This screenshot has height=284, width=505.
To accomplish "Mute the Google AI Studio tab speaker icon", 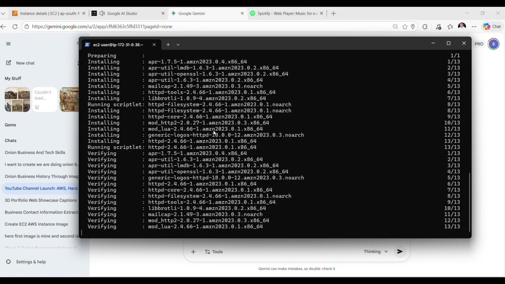I will 102,13.
